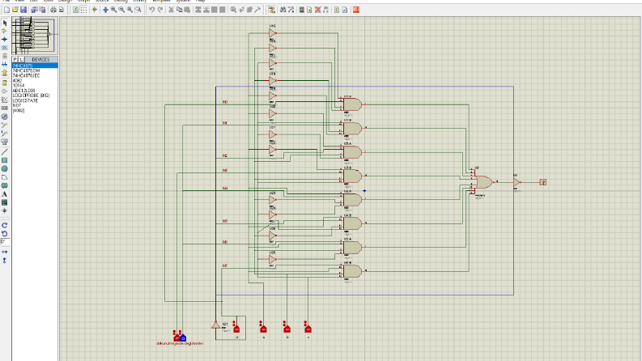
Task: Cut the selection to clipboard
Action: [172, 10]
